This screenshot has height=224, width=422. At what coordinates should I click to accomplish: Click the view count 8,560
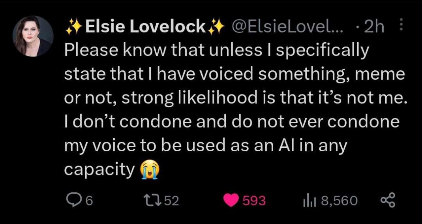point(339,201)
